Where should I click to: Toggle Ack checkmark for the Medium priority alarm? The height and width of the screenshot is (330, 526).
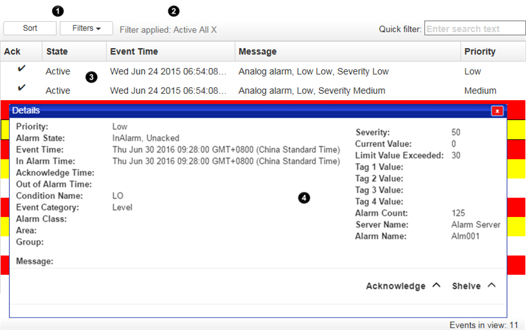click(21, 88)
